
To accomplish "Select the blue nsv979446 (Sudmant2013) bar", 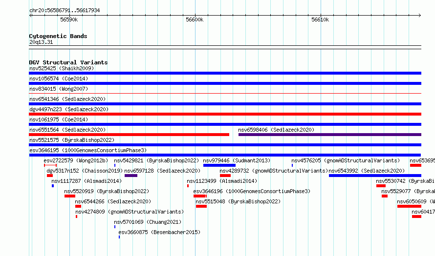I will (x=219, y=165).
